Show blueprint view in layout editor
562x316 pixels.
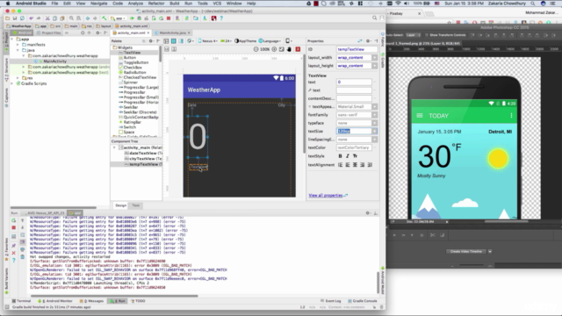tap(174, 41)
